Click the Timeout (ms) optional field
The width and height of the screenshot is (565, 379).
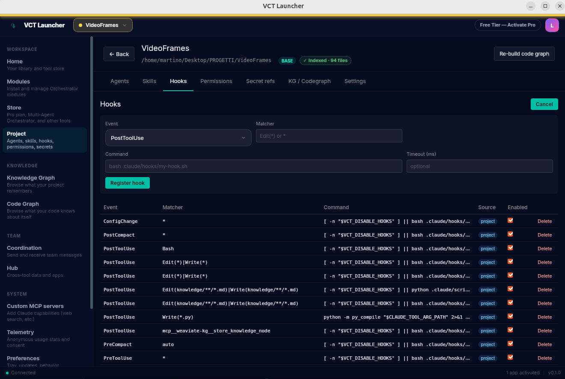tap(480, 166)
